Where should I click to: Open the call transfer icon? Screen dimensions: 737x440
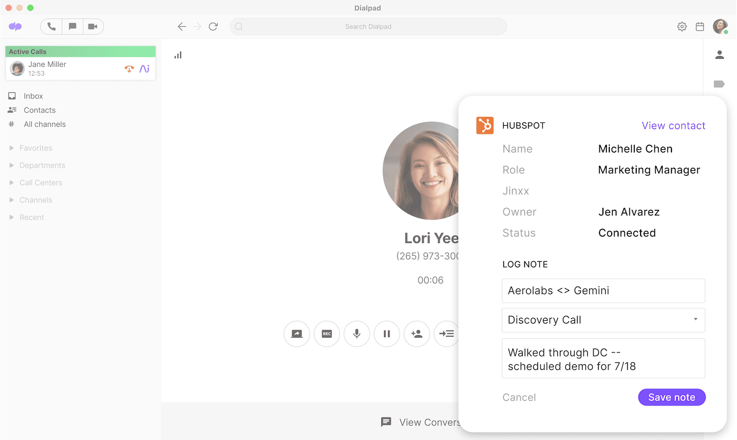pos(446,333)
